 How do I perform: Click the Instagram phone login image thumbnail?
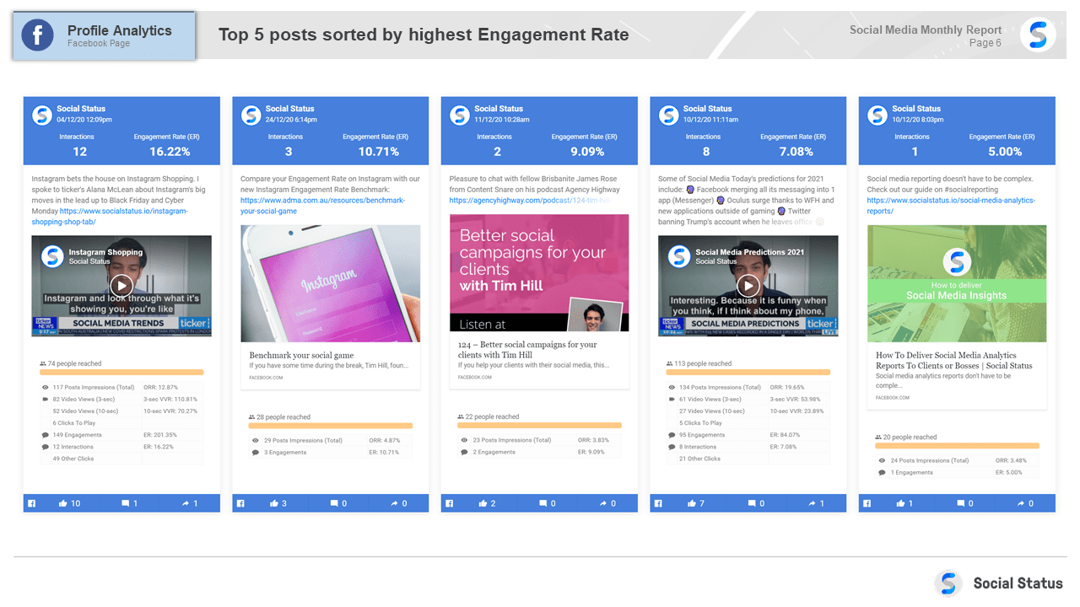coord(330,283)
